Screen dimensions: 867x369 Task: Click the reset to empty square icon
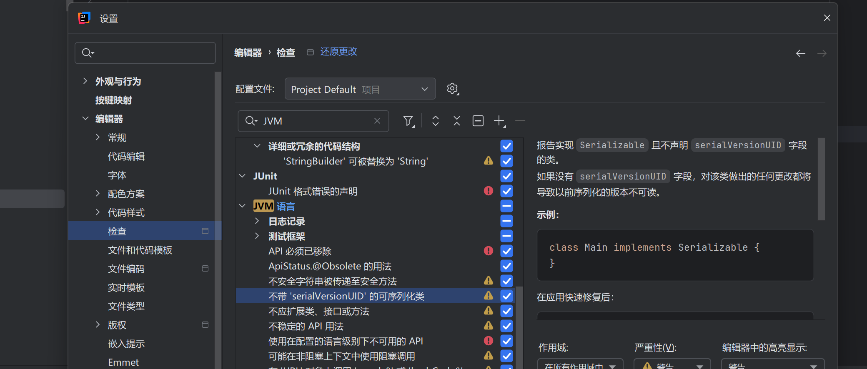click(478, 121)
